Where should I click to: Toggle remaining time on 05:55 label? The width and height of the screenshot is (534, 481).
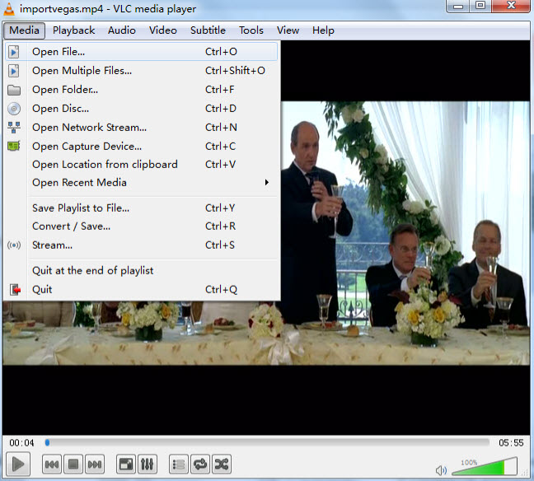point(511,443)
